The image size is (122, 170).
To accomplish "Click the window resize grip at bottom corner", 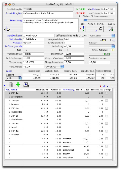I will (116, 165).
